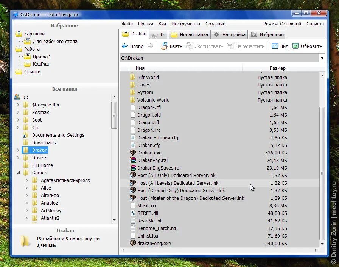The height and width of the screenshot is (267, 339).
Task: Open the Создание menu
Action: 215,24
